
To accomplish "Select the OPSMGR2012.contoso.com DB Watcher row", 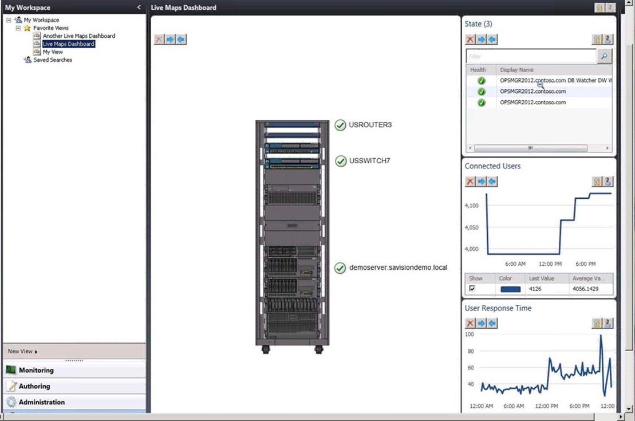I will 539,81.
